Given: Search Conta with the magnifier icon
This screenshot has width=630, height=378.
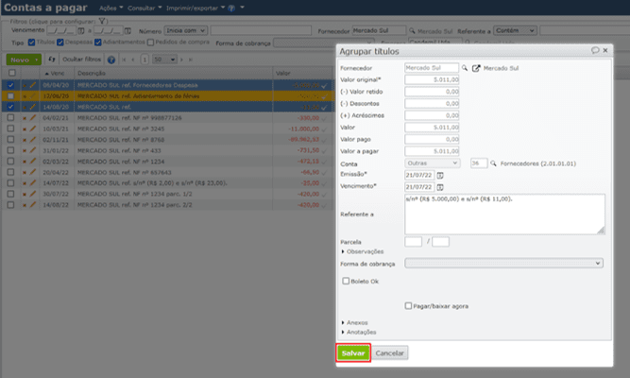Looking at the screenshot, I should pos(493,163).
